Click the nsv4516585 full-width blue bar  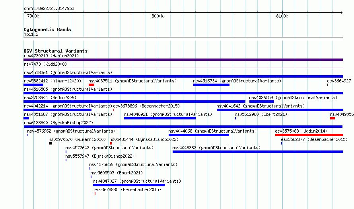[183, 93]
